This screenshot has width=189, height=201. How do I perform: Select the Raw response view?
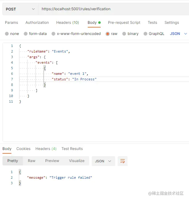[x=31, y=161]
